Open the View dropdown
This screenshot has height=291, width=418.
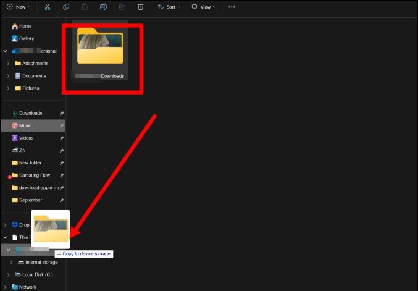[204, 7]
